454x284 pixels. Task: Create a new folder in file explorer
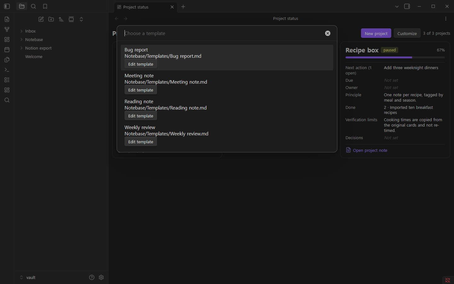pyautogui.click(x=51, y=19)
